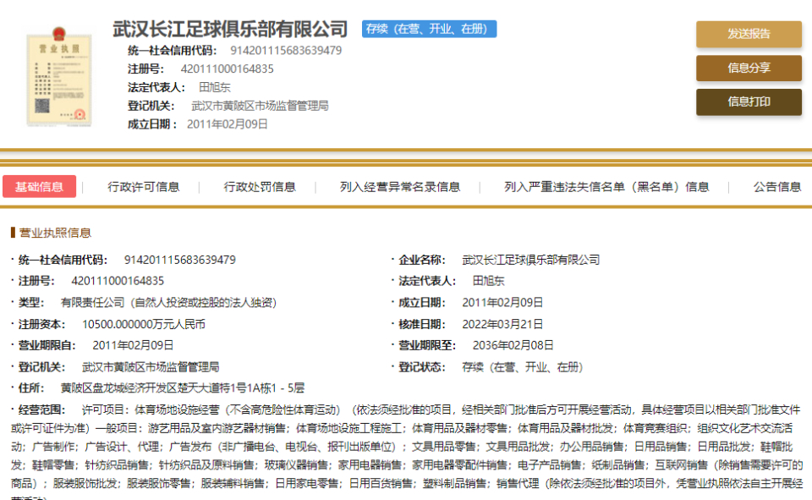Click the 成立日期 value in license details
Viewport: 812px width, 500px height.
pyautogui.click(x=502, y=303)
